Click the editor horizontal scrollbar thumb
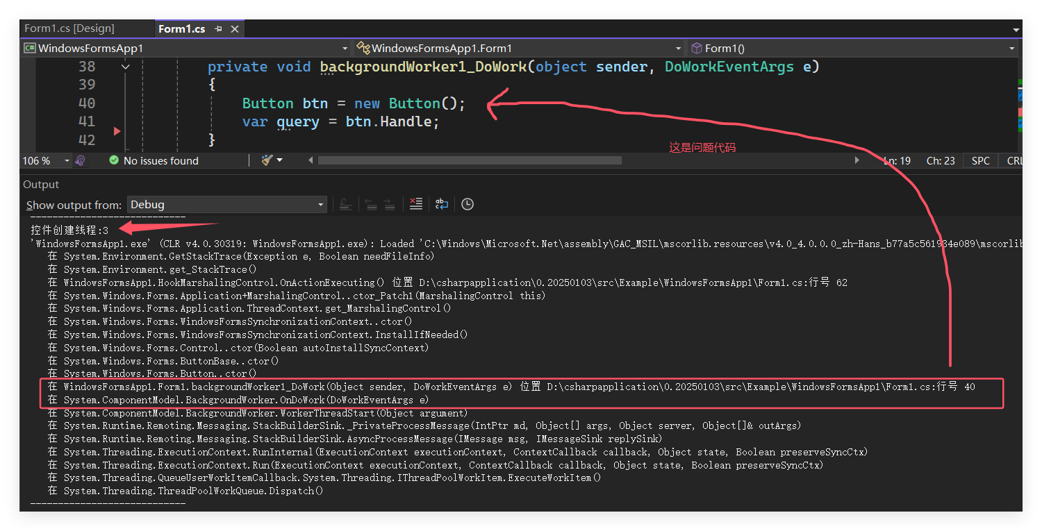 pyautogui.click(x=469, y=160)
